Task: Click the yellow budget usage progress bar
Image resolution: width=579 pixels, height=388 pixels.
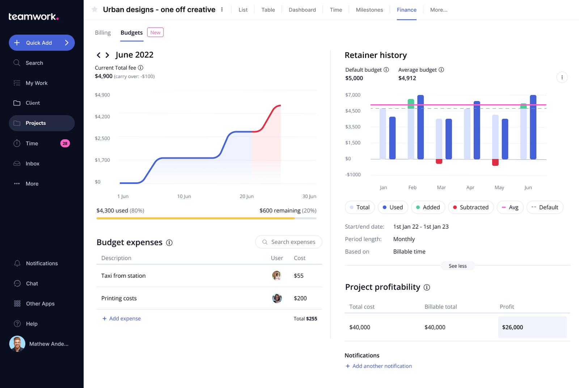Action: coord(195,218)
